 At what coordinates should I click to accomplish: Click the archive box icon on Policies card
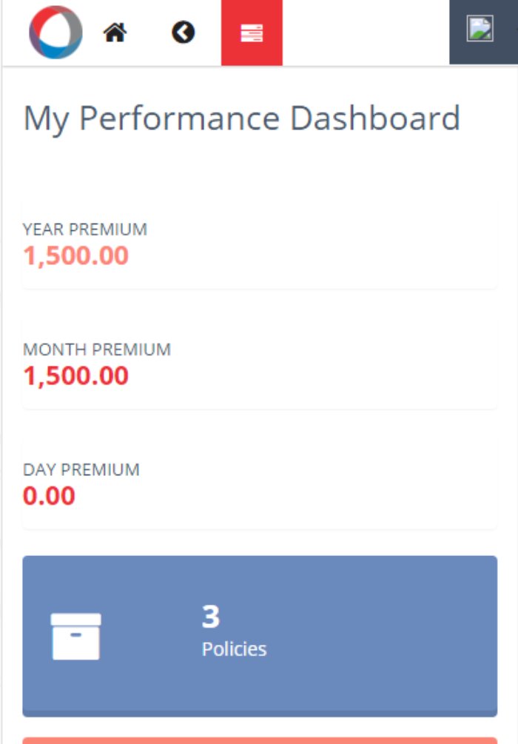pos(75,636)
